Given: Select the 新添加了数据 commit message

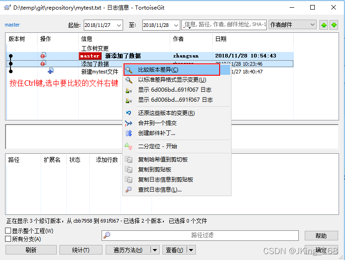Looking at the screenshot, I should tap(123, 56).
